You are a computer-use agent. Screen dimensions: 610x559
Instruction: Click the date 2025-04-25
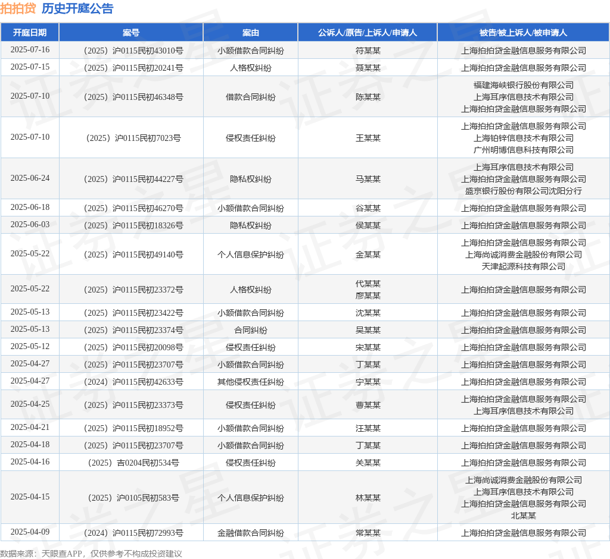[30, 404]
